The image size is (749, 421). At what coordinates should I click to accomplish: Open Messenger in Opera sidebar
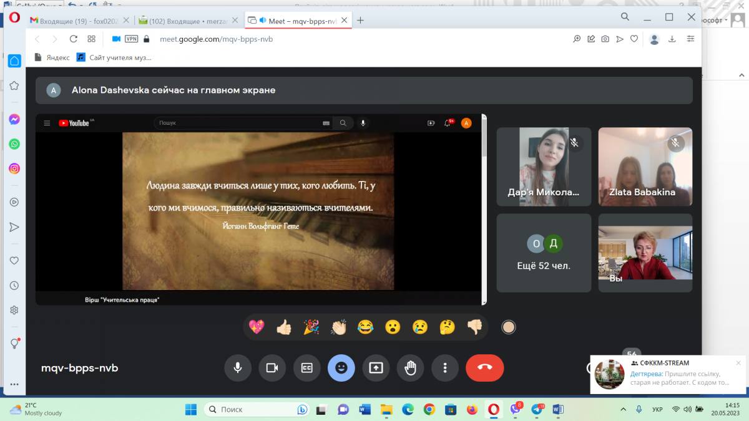[x=14, y=119]
